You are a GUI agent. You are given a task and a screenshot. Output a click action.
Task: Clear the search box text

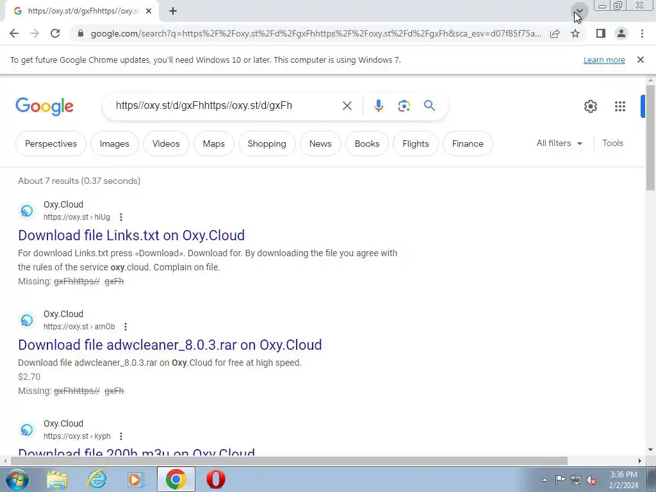(x=347, y=106)
